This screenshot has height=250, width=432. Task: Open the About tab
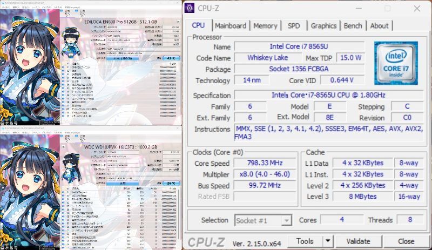tap(380, 26)
